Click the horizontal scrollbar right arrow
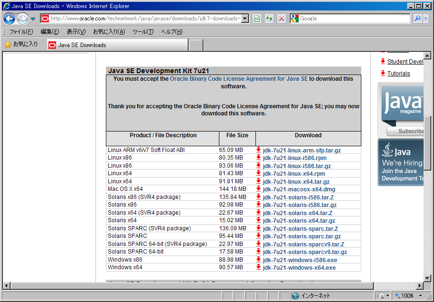Screen dimensions: 434x302 tap(420, 285)
